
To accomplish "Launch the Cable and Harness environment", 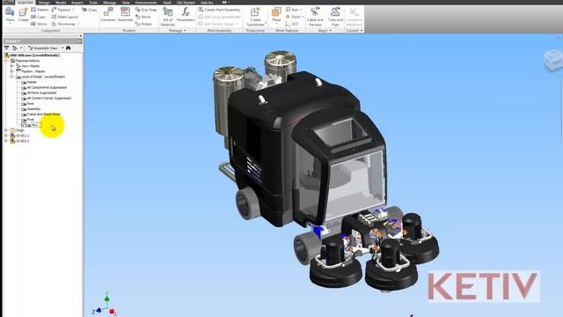I will pos(315,17).
